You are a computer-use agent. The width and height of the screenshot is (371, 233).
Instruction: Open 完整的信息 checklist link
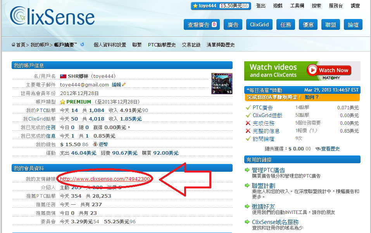[266, 131]
